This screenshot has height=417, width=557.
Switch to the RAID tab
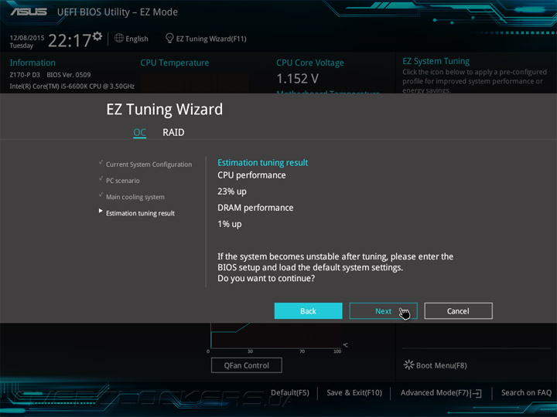173,132
